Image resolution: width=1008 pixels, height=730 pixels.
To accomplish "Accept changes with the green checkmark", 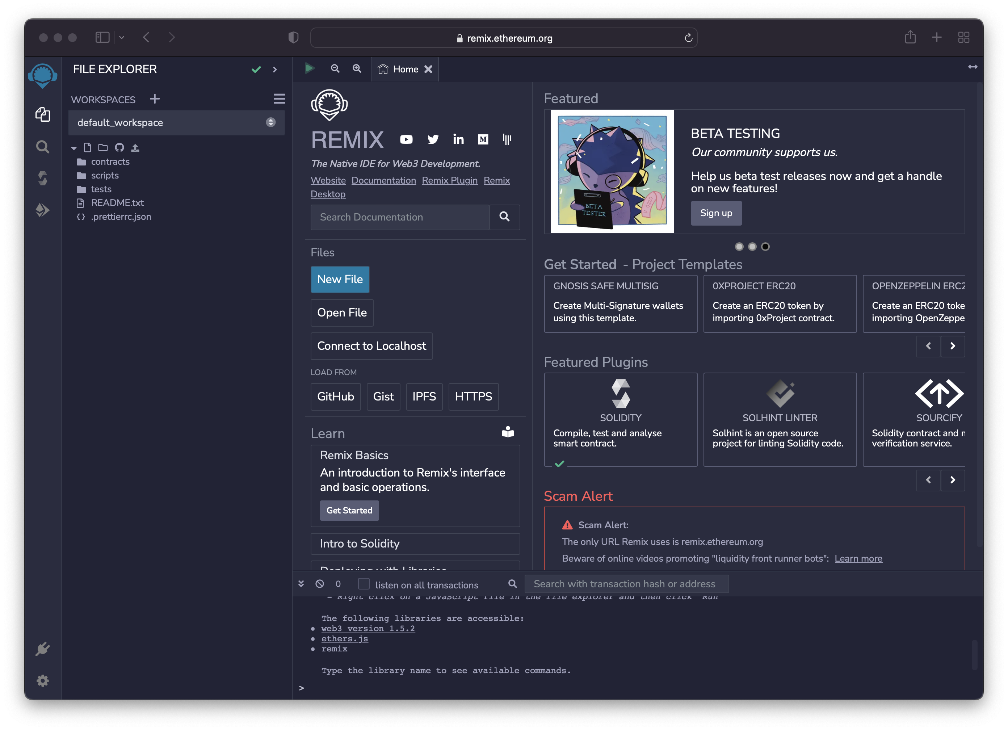I will tap(256, 70).
